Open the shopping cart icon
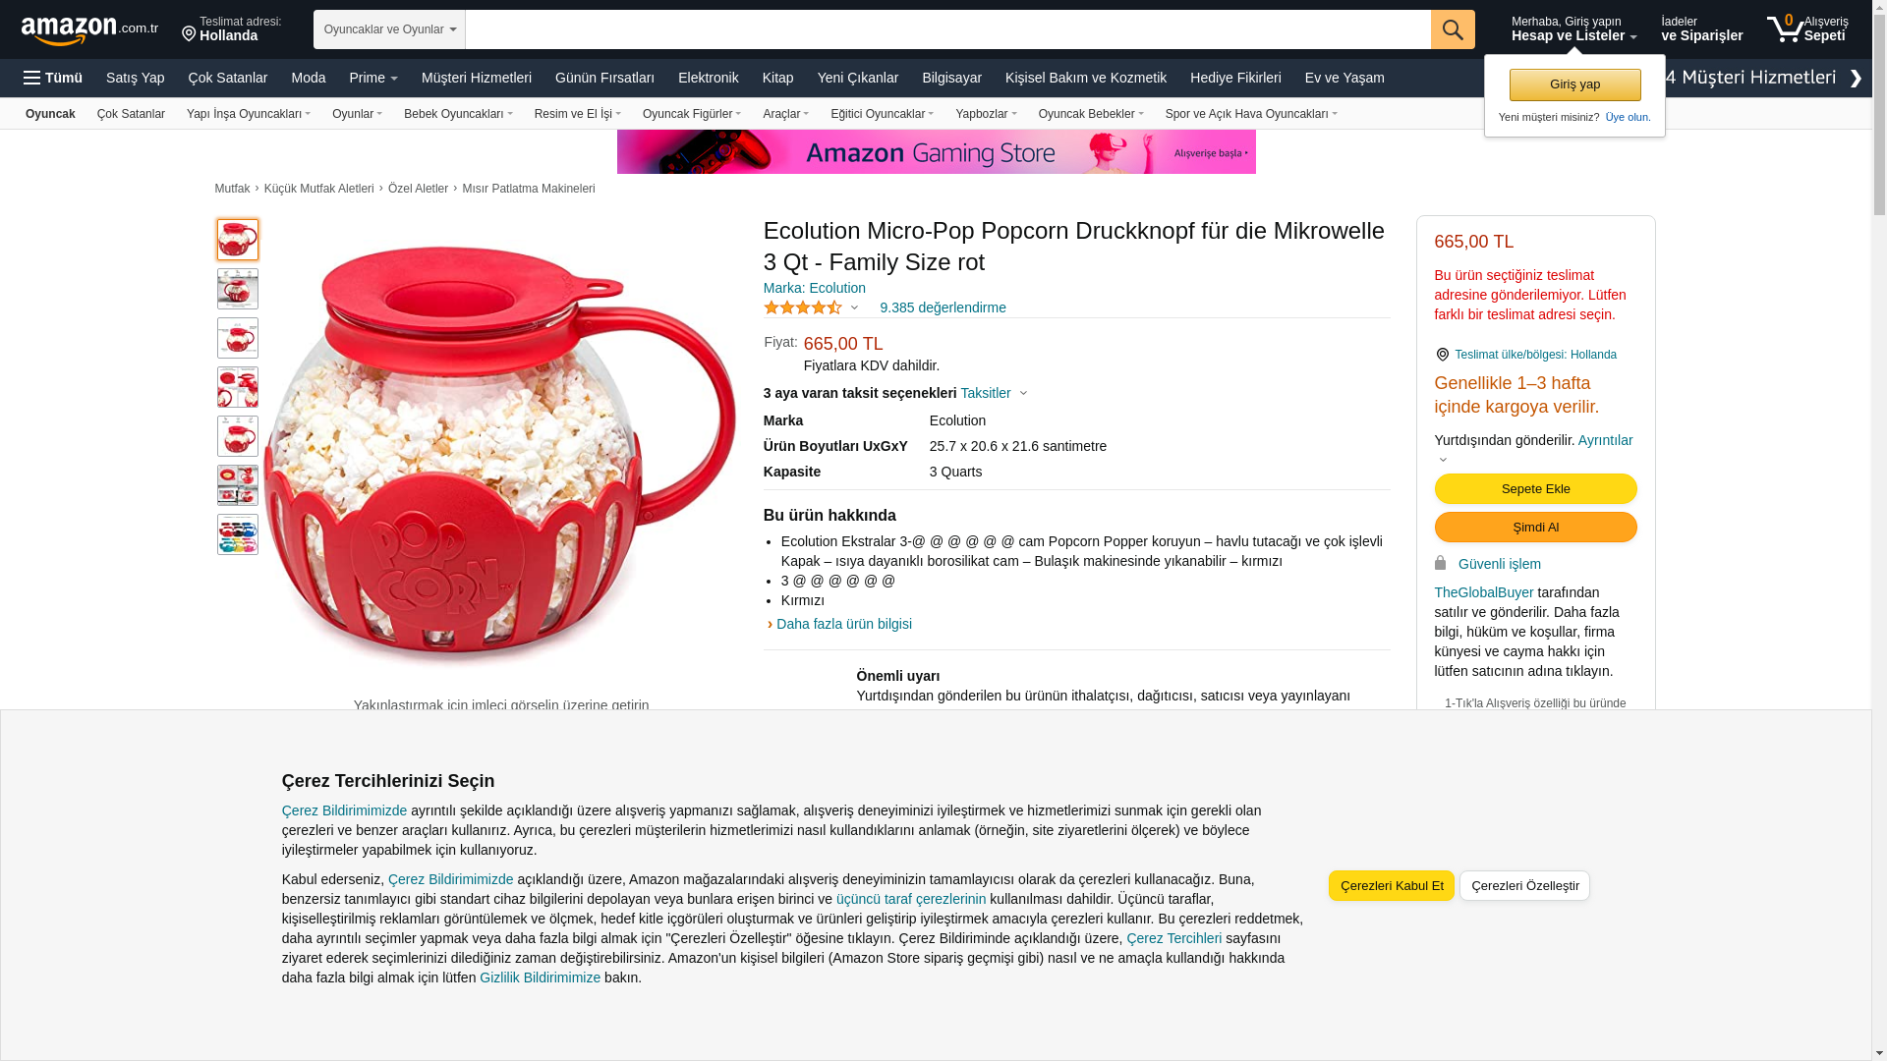Viewport: 1887px width, 1061px height. point(1785,28)
